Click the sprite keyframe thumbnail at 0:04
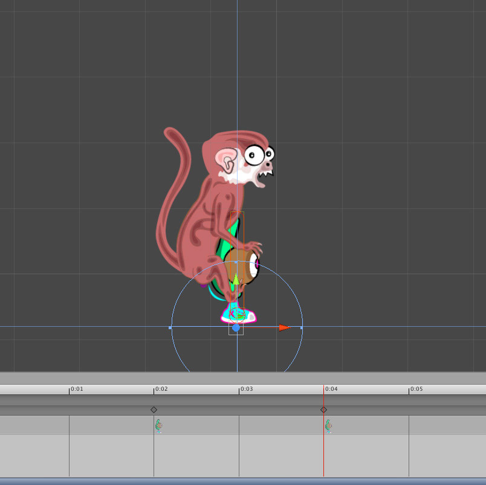486x485 pixels. coord(329,426)
